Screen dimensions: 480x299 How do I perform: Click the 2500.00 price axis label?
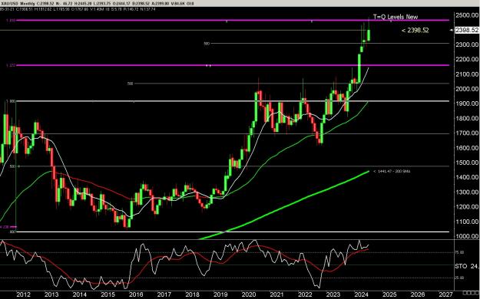coord(467,15)
